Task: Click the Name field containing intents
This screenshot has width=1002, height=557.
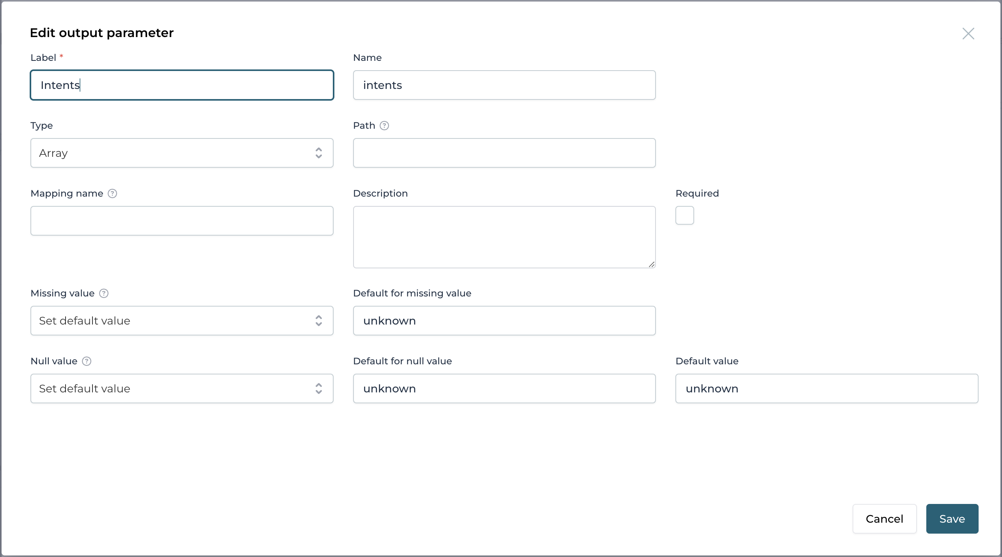Action: 504,85
